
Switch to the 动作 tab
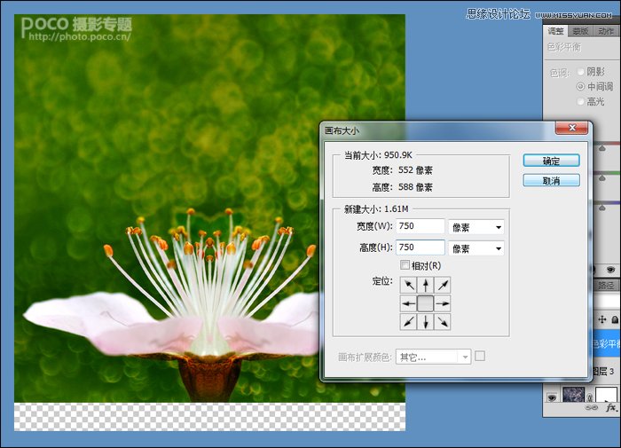[606, 31]
